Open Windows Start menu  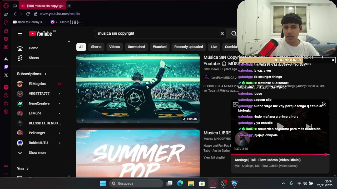click(x=103, y=183)
